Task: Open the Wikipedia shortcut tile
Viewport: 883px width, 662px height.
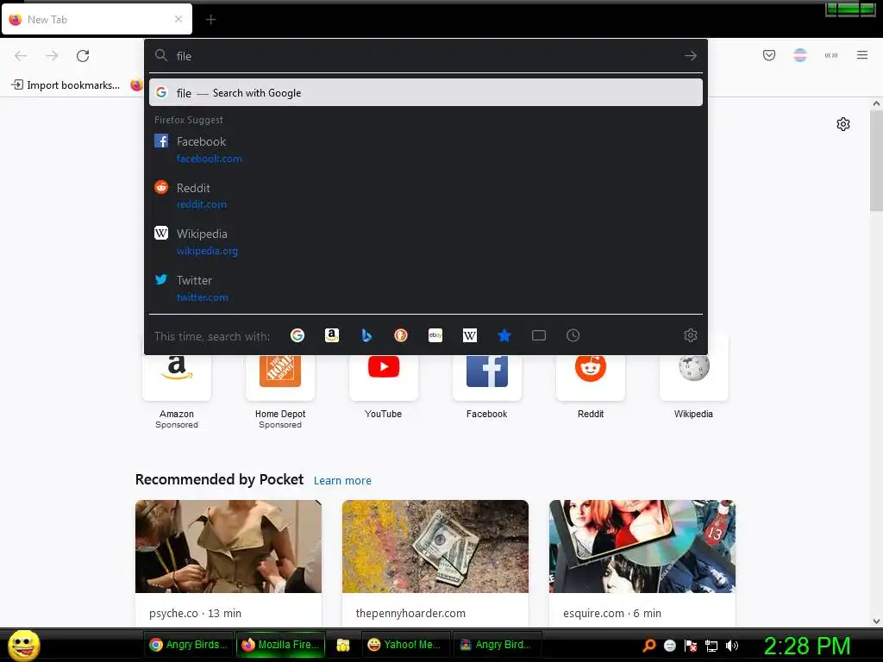Action: (x=694, y=383)
